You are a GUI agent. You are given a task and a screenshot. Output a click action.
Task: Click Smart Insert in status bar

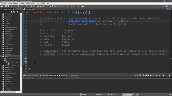pyautogui.click(x=99, y=94)
